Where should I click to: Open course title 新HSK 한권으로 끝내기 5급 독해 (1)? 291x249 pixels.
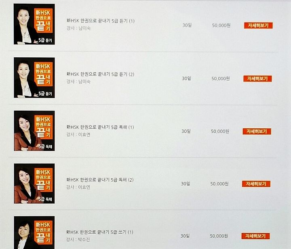[x=100, y=127]
